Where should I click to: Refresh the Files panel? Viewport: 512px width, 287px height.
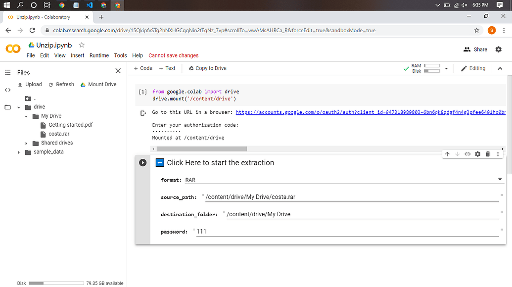[x=61, y=84]
